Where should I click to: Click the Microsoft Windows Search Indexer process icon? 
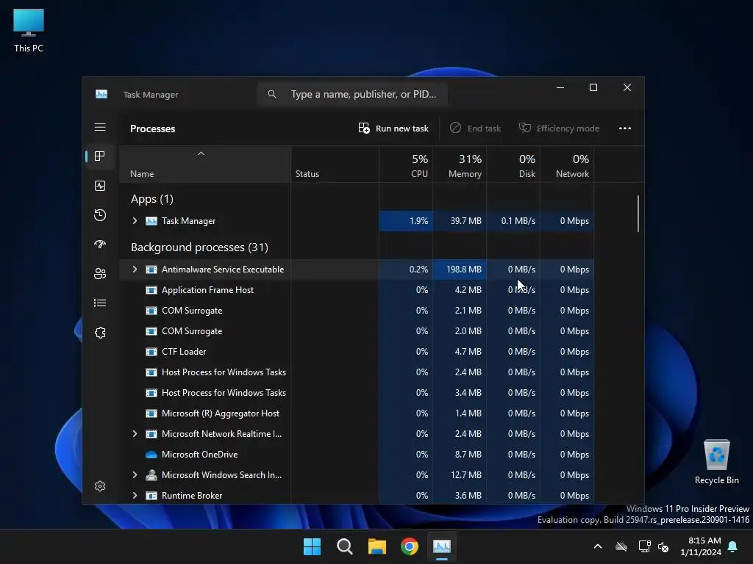pos(151,475)
